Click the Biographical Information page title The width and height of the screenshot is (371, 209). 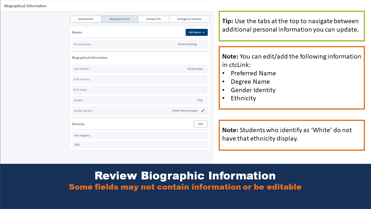coord(25,6)
